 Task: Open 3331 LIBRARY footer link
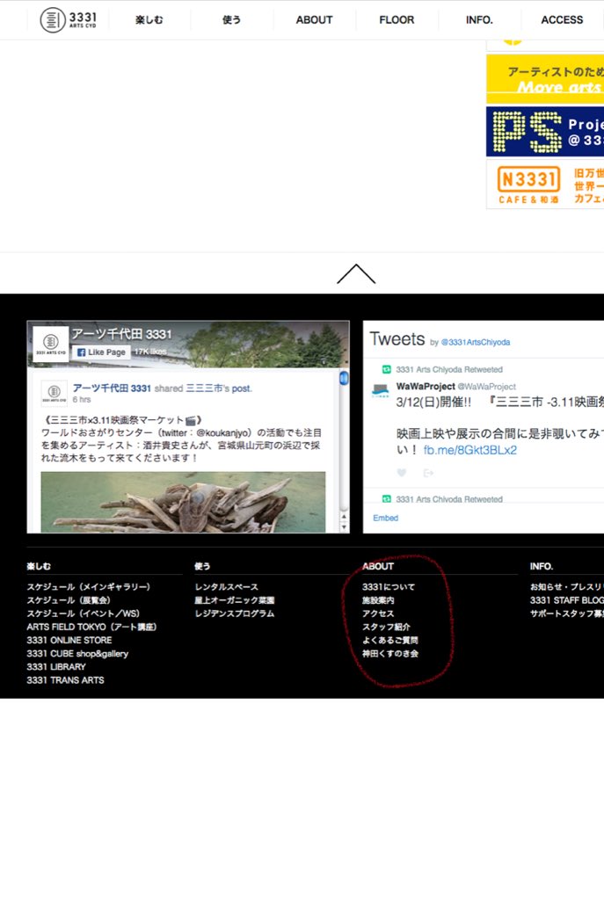click(x=55, y=666)
